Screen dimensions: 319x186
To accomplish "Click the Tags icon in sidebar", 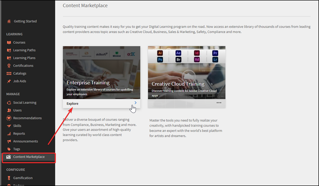I will pos(9,149).
